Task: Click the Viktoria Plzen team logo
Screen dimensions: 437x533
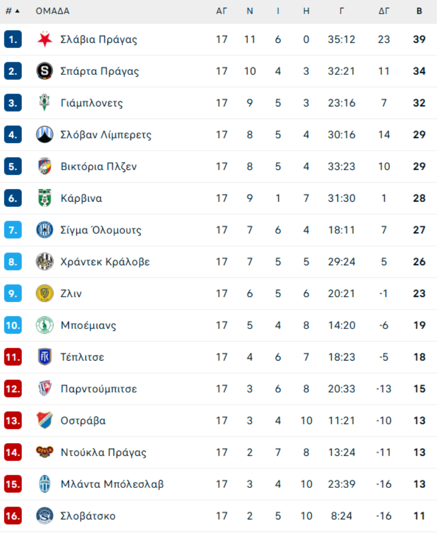Action: tap(45, 167)
